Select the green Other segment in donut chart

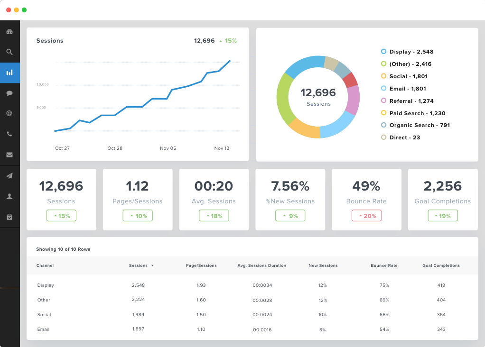(283, 100)
